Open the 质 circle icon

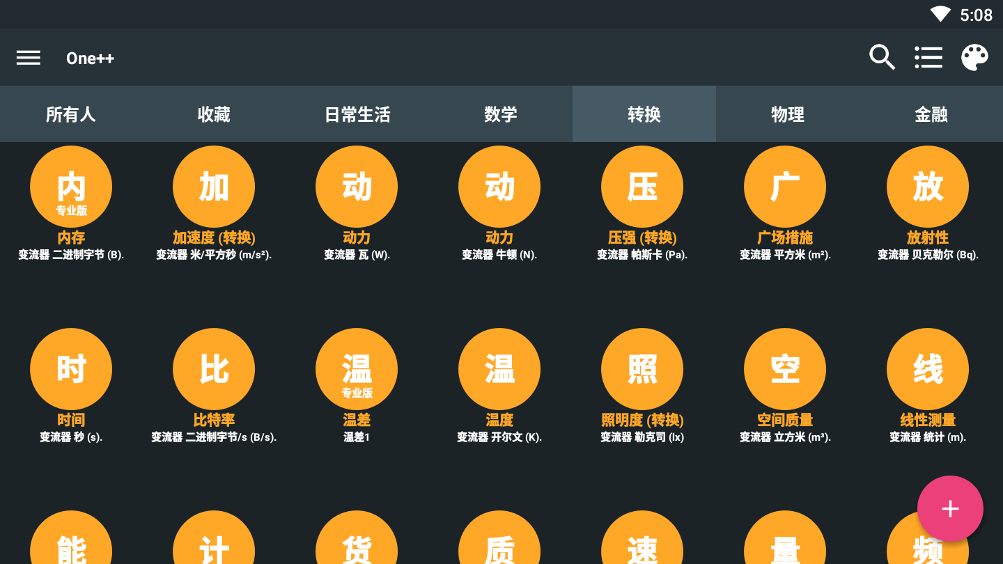pos(499,538)
